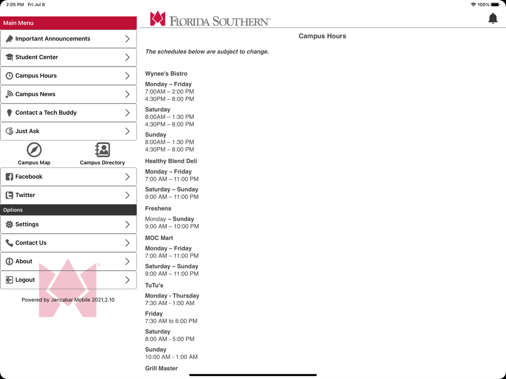Screen dimensions: 506x379
Task: Click the Facebook logo icon
Action: coord(9,176)
